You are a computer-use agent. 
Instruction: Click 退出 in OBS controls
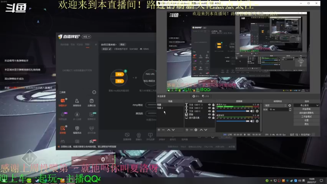tap(306, 124)
